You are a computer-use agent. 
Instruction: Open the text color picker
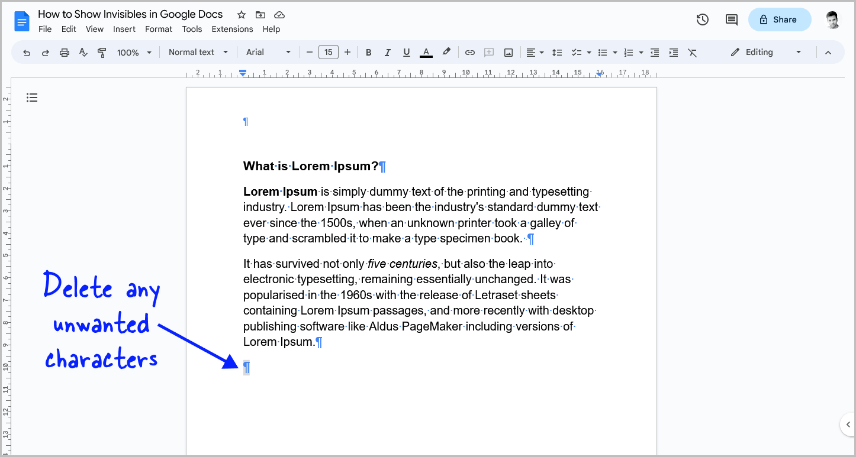(426, 52)
